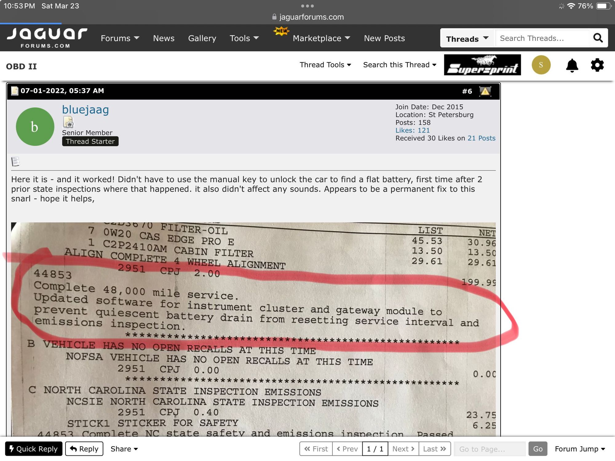Open the Gallery page
This screenshot has width=615, height=461.
coord(202,38)
